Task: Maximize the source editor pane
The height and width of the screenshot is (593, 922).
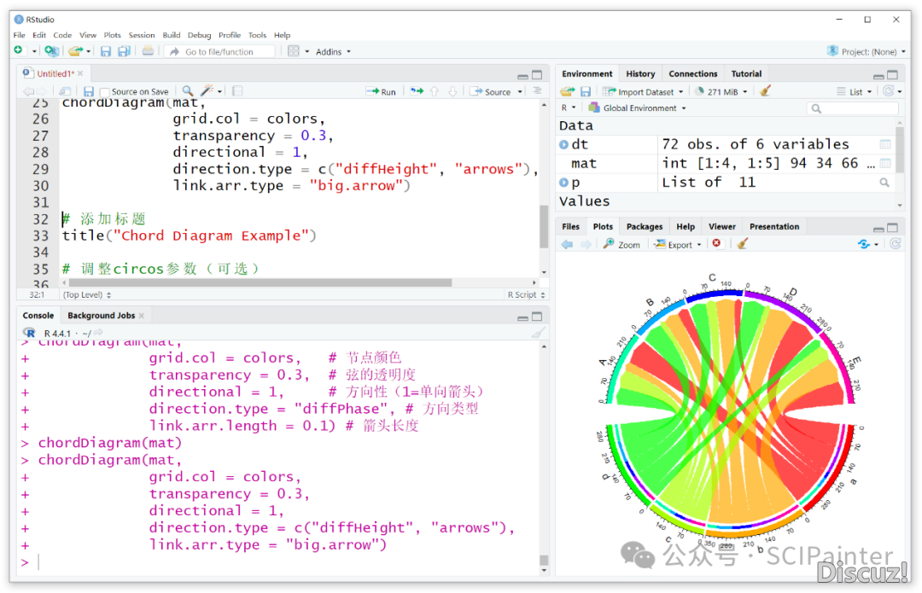Action: pyautogui.click(x=537, y=74)
